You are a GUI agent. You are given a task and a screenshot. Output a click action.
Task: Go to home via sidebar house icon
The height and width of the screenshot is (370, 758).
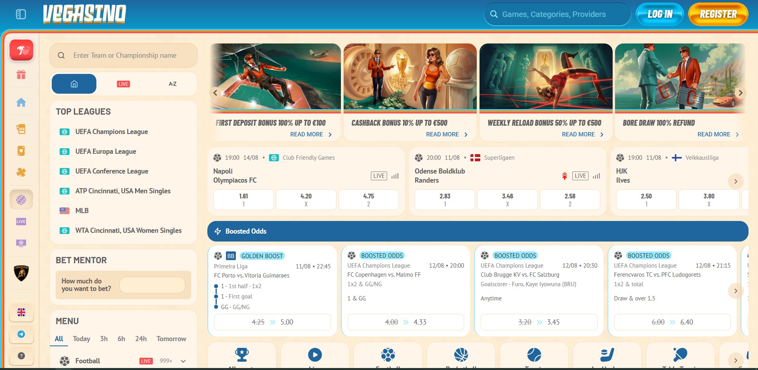pos(21,102)
